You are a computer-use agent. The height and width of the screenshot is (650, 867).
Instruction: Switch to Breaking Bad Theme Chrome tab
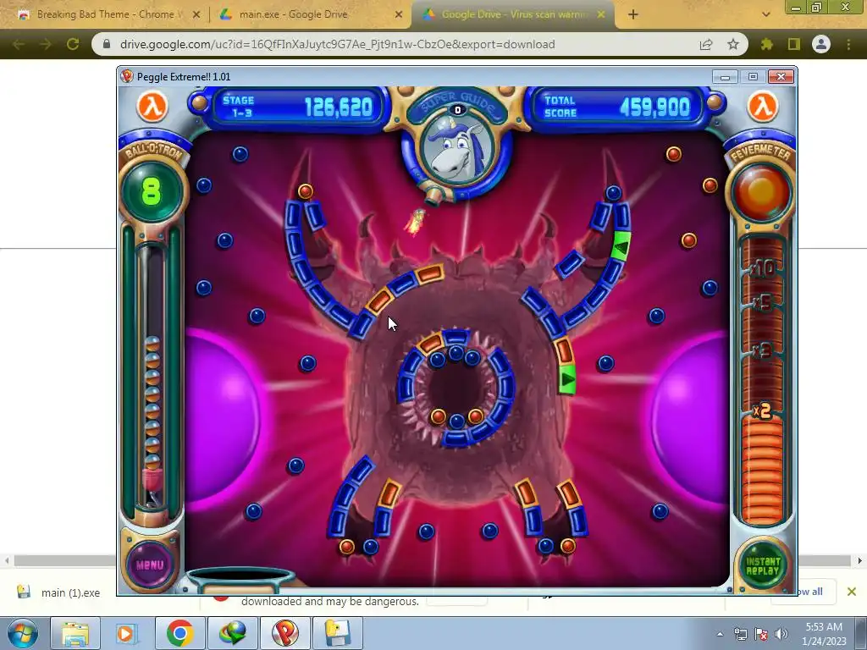[x=108, y=14]
